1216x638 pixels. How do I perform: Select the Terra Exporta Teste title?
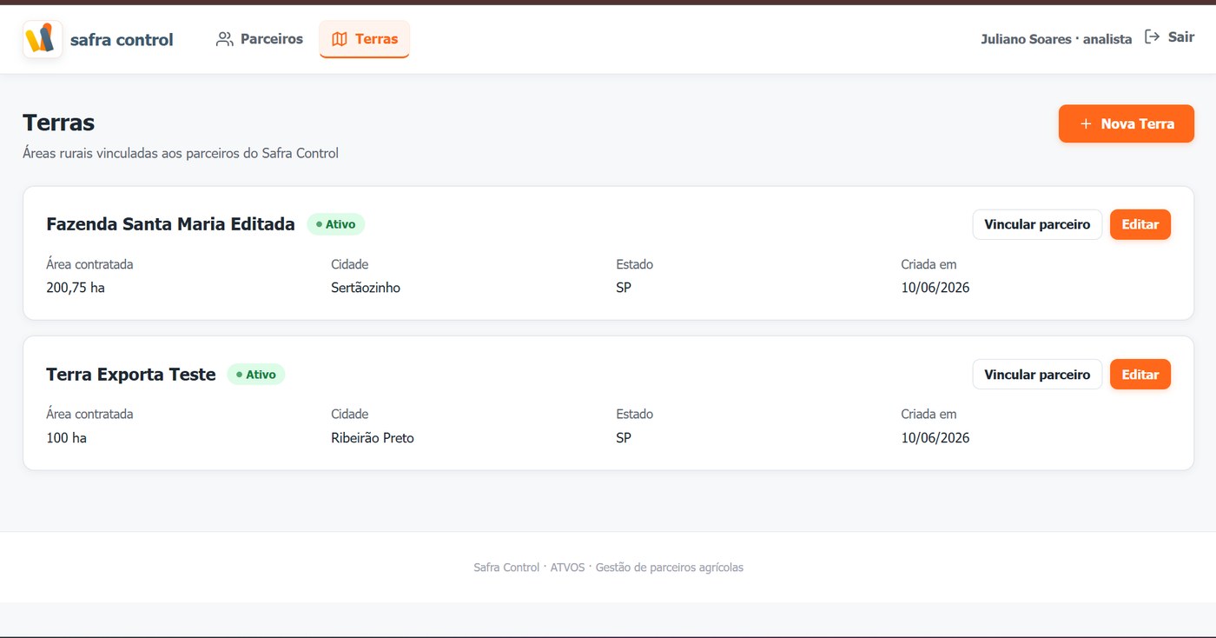131,375
